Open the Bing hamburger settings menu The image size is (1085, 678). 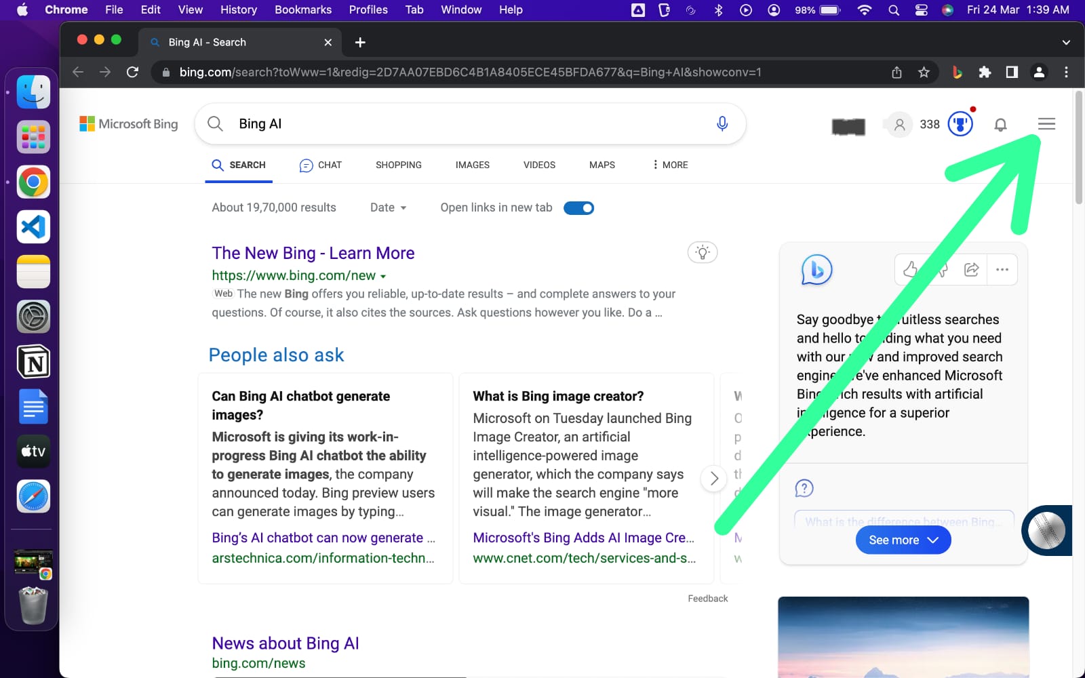click(x=1046, y=124)
